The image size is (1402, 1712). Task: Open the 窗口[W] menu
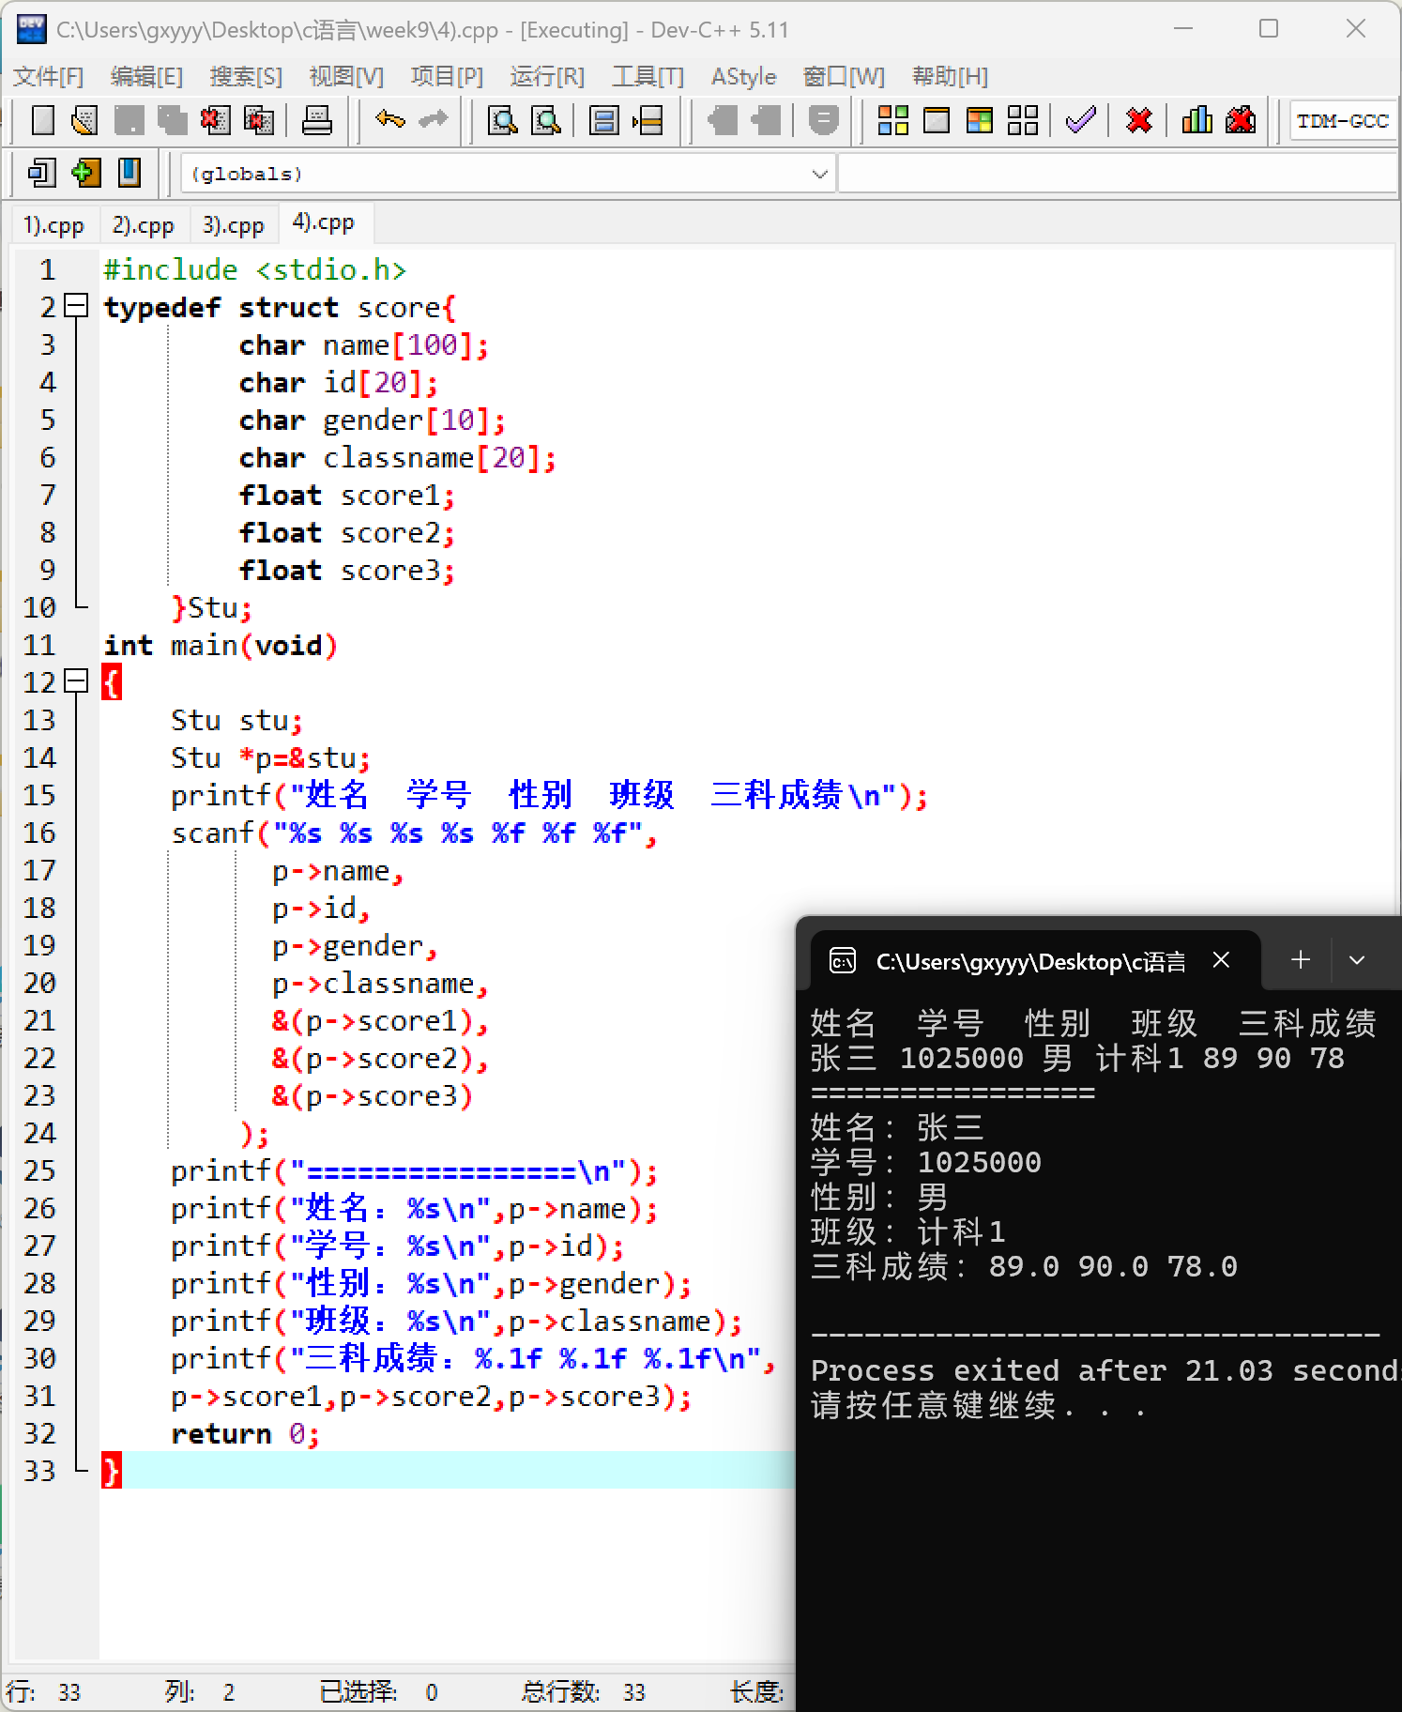(x=844, y=76)
